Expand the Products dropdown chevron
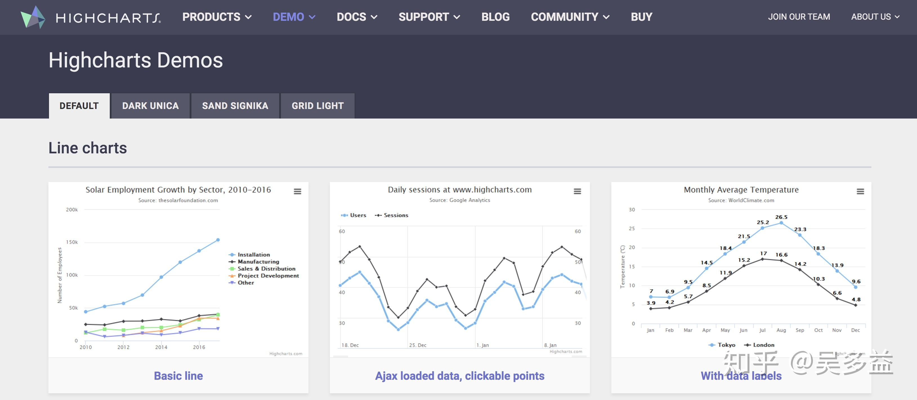The width and height of the screenshot is (917, 400). pos(249,17)
